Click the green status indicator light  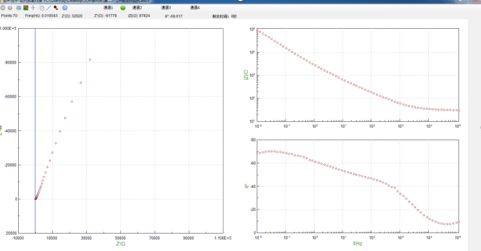(123, 8)
